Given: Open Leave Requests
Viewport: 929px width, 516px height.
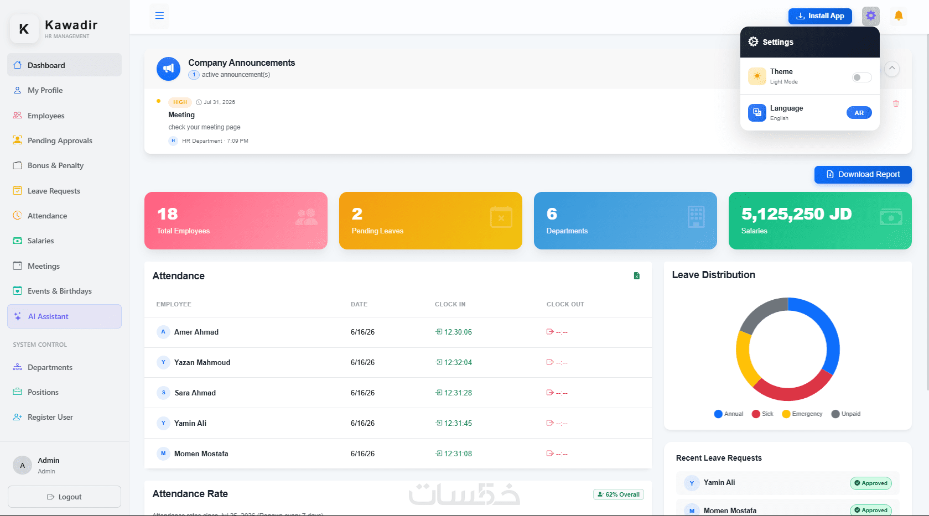Looking at the screenshot, I should (64, 191).
